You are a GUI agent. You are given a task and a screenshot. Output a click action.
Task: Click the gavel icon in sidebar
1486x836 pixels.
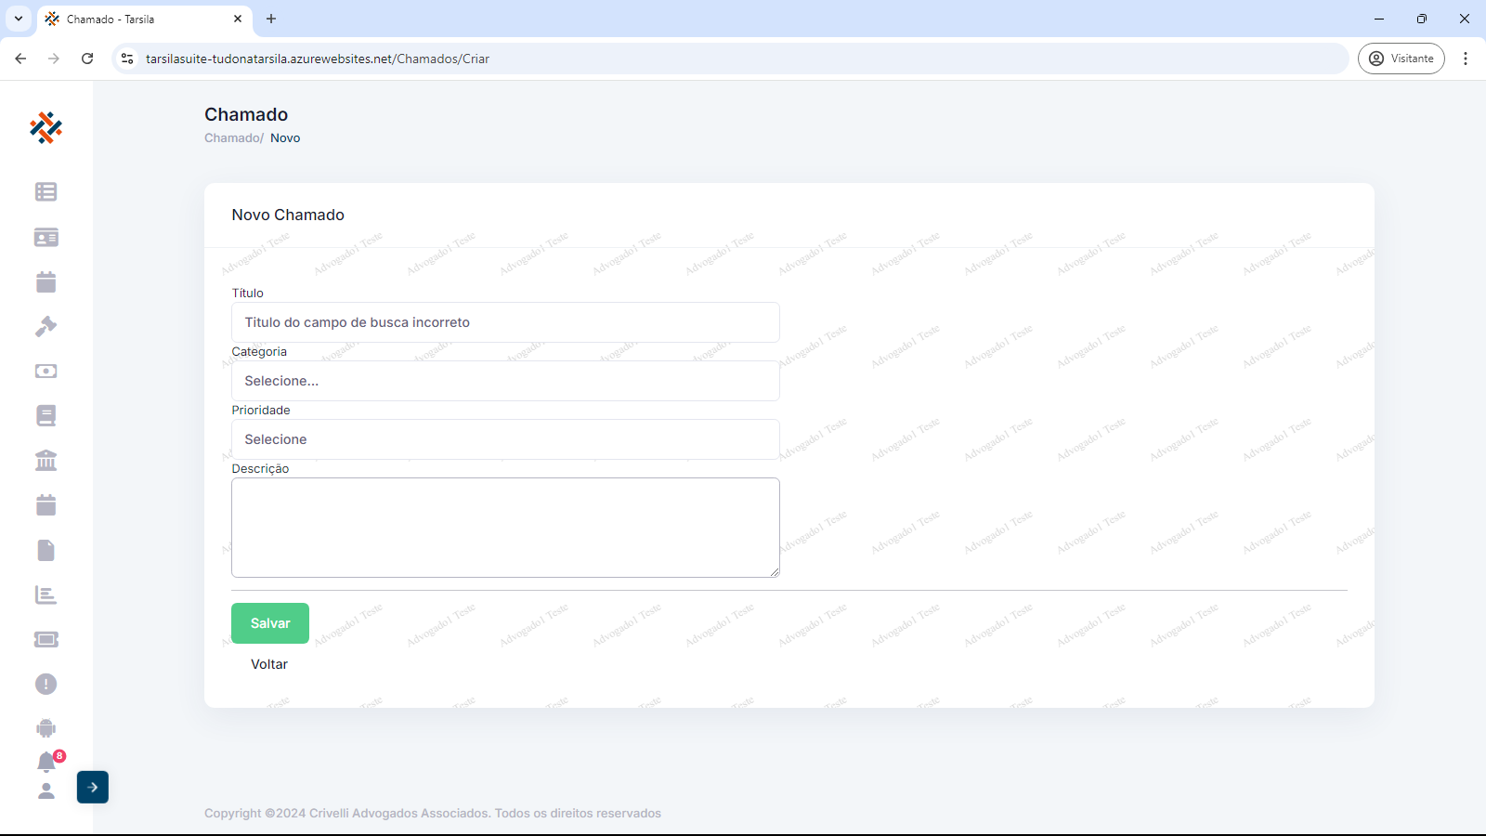coord(46,326)
